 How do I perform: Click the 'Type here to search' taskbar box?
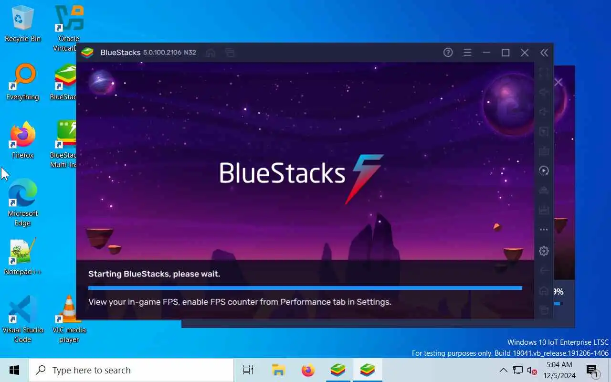(x=131, y=370)
